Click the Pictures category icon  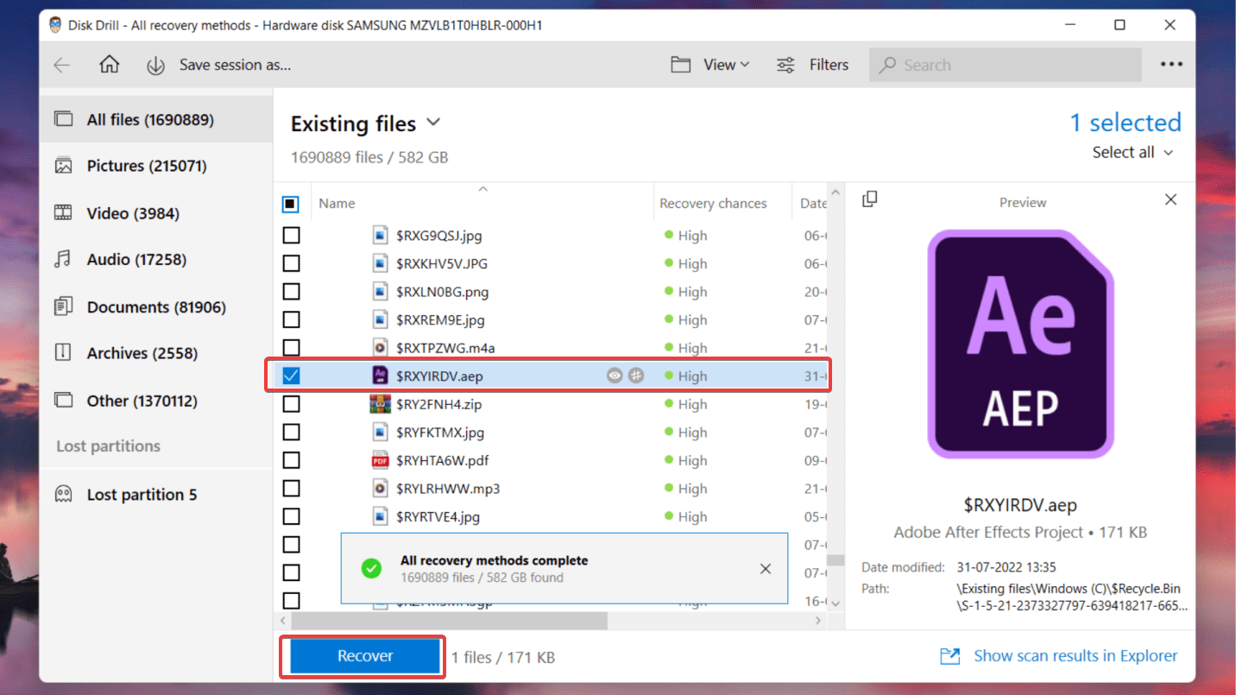tap(63, 166)
